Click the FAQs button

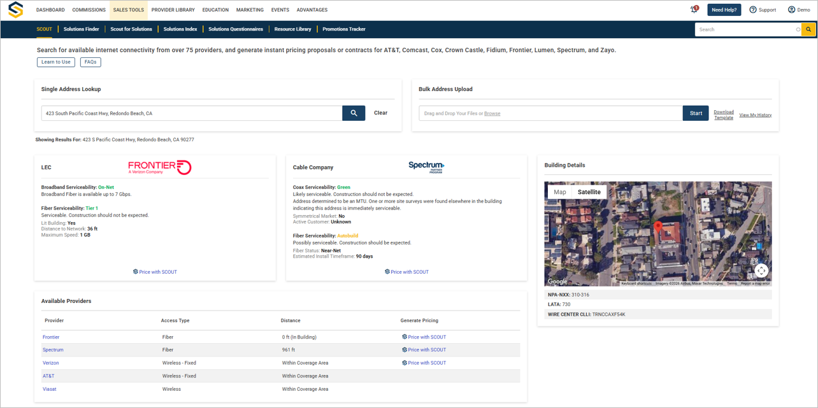pos(90,62)
